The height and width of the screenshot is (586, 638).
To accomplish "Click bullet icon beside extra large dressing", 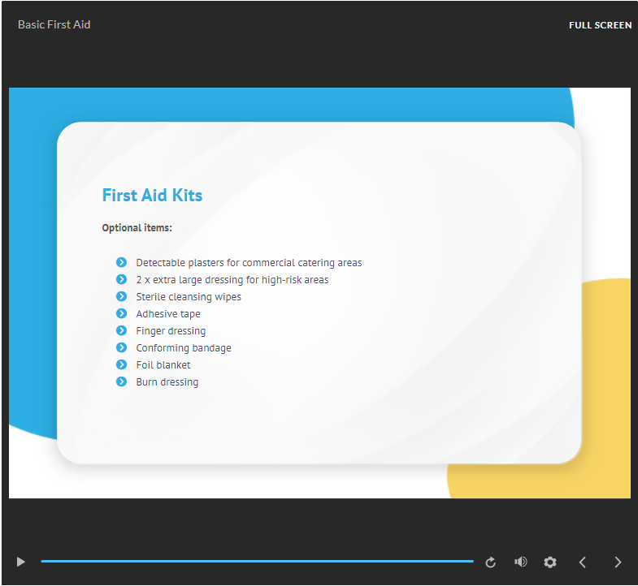I will [122, 279].
